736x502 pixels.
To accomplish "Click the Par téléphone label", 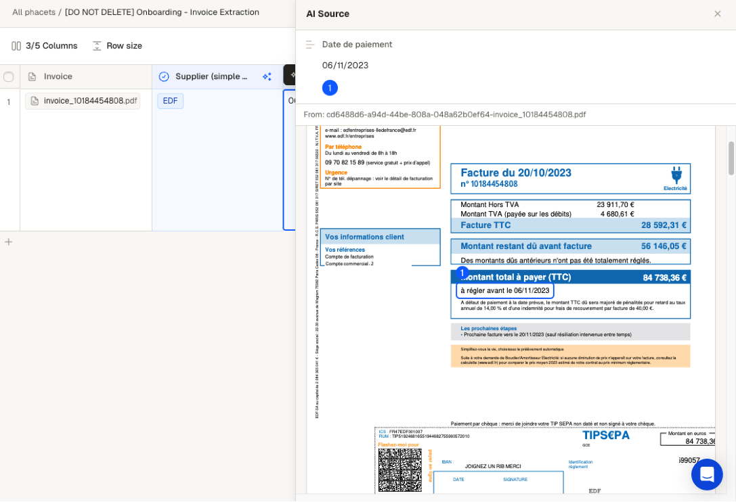I will point(343,147).
